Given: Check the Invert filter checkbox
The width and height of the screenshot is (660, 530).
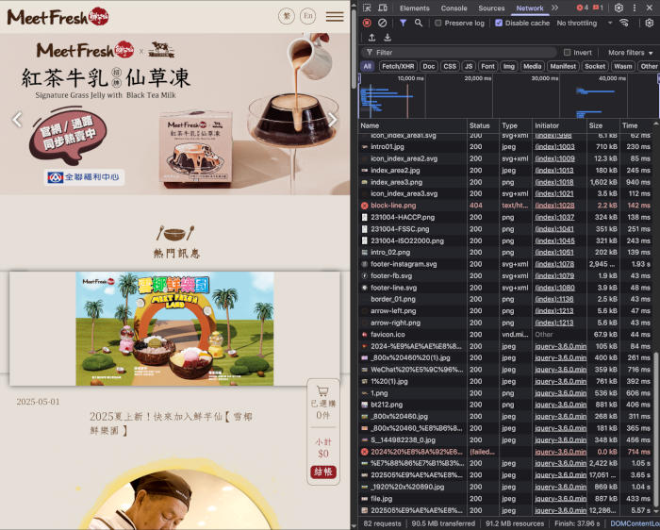Looking at the screenshot, I should 567,53.
